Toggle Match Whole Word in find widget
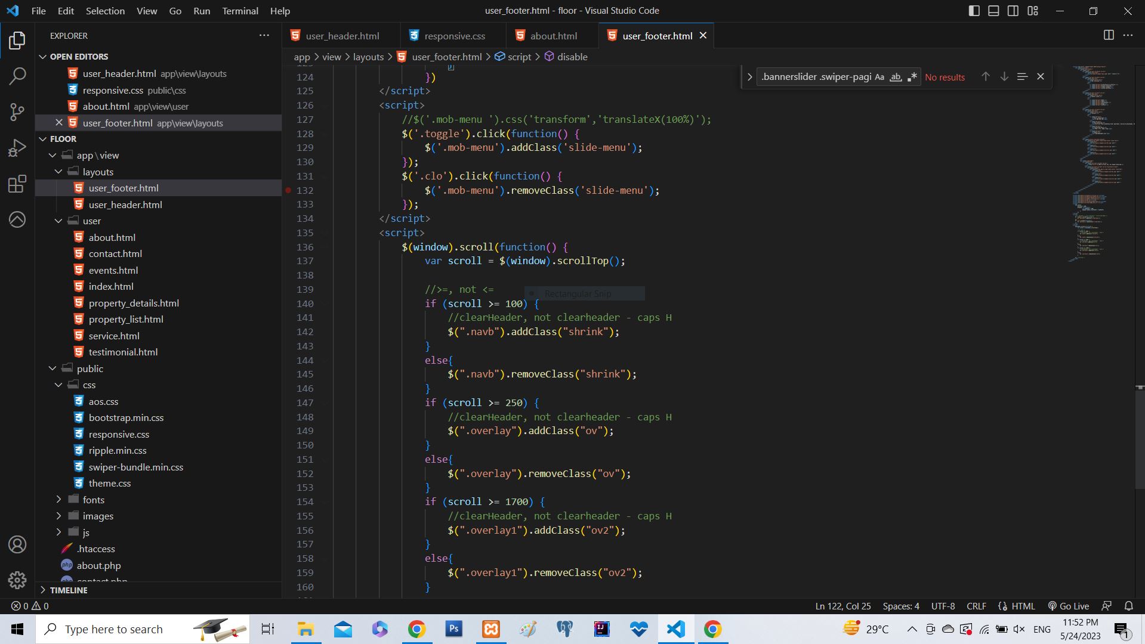 click(x=896, y=77)
